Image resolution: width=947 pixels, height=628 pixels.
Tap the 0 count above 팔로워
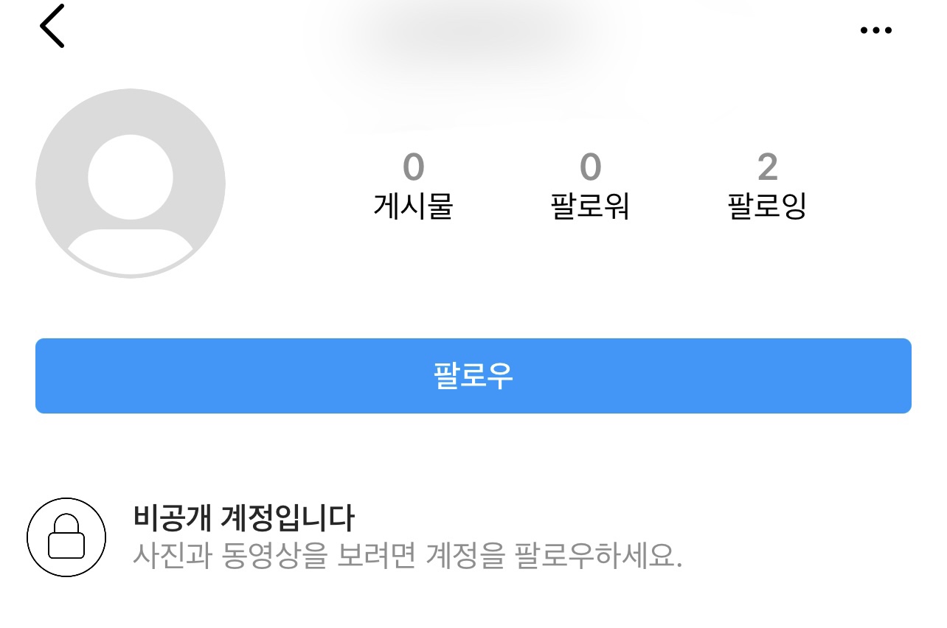pos(590,167)
